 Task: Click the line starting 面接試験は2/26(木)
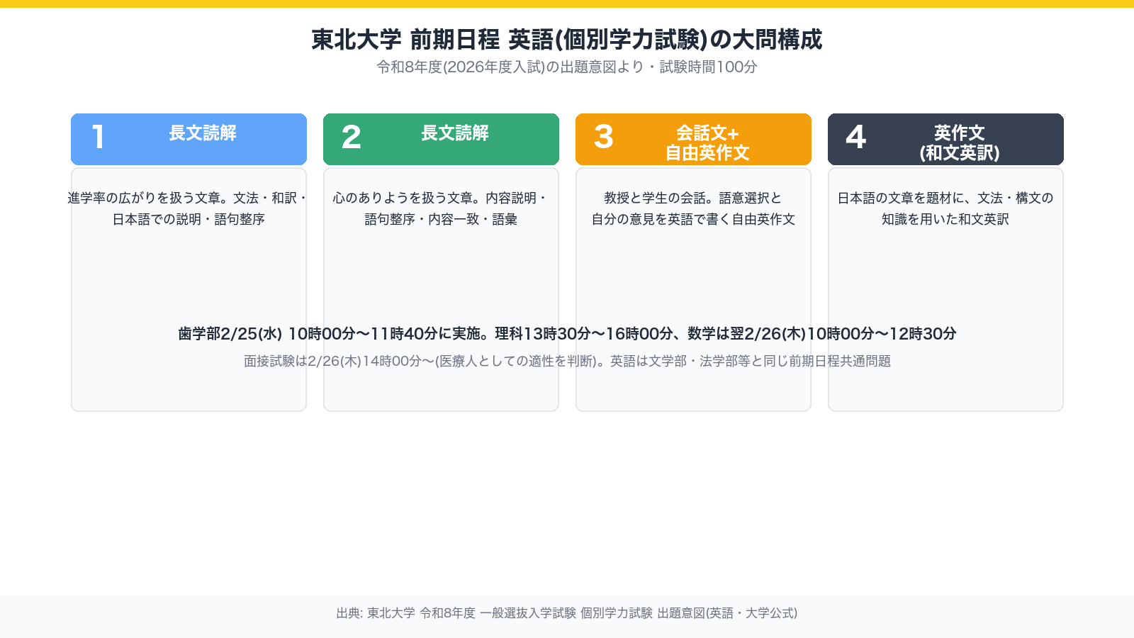[567, 361]
